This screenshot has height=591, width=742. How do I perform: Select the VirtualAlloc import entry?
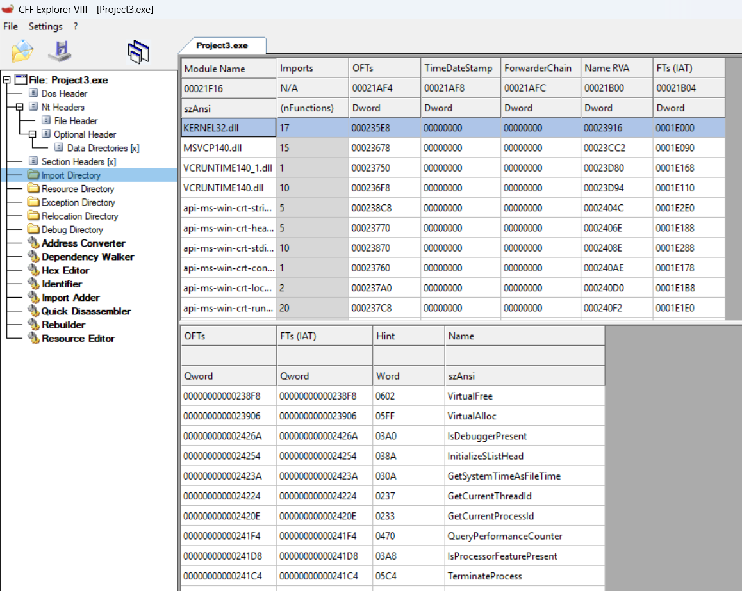pyautogui.click(x=393, y=416)
